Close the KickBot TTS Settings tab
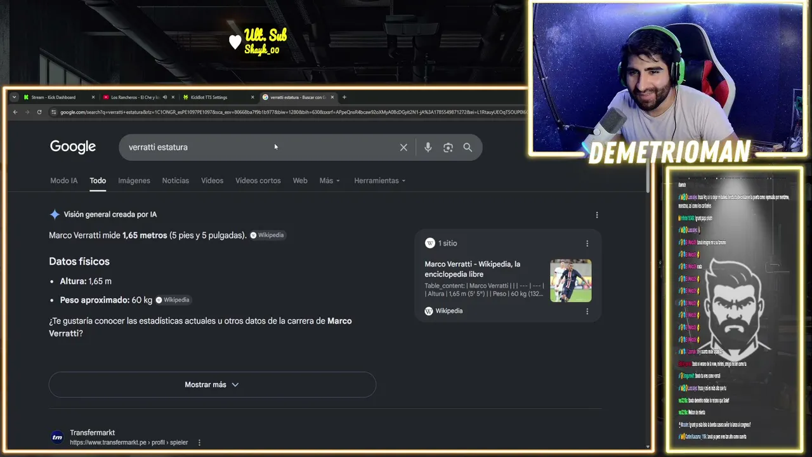 pos(252,97)
